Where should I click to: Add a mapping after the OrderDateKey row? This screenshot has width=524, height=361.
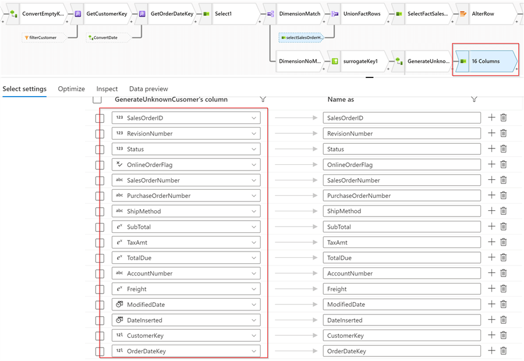491,351
